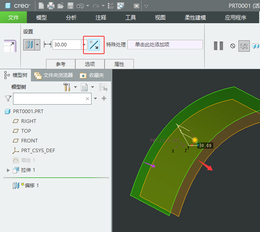Viewport: 260px width, 232px height.
Task: Open the tree show dropdown arrow
Action: click(92, 87)
